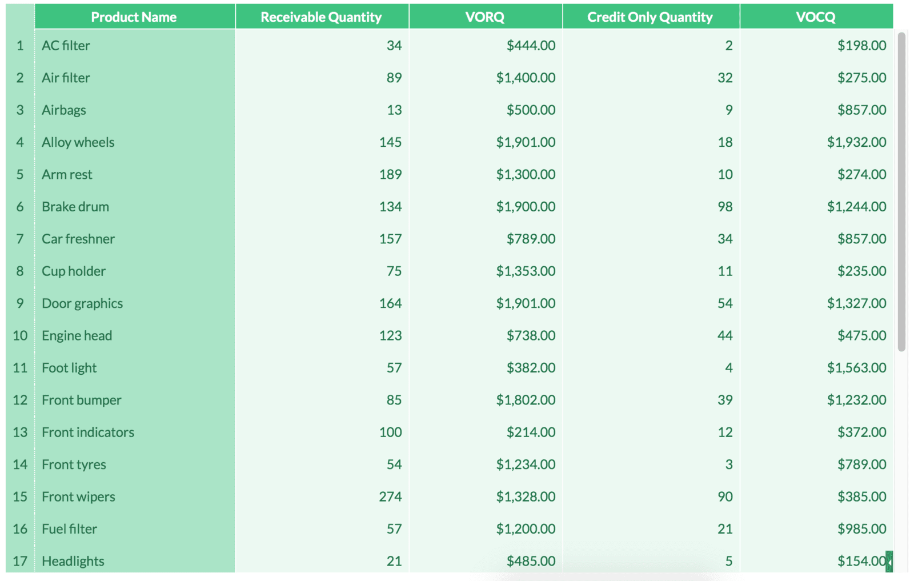Click the small arrow handle beside $154.00

889,562
